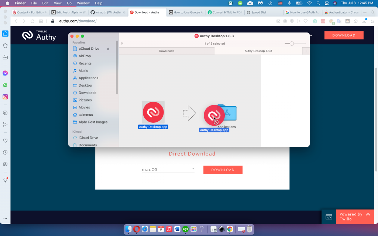The image size is (378, 236).
Task: Open iCloud Drive in Finder sidebar
Action: (88, 138)
